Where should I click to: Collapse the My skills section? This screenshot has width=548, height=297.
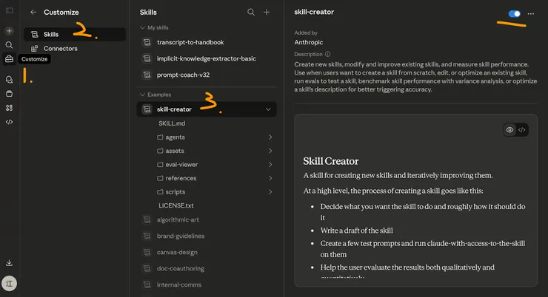[143, 27]
